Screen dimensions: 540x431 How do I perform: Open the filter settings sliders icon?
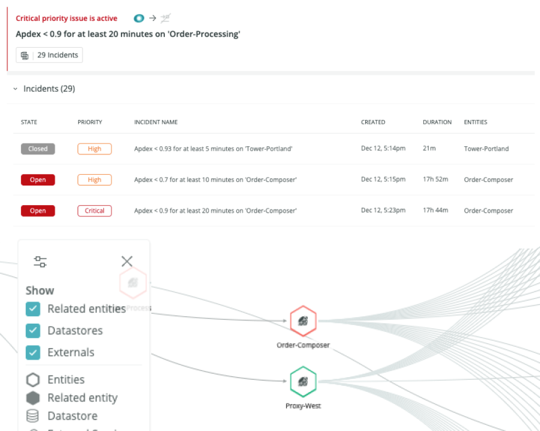40,262
